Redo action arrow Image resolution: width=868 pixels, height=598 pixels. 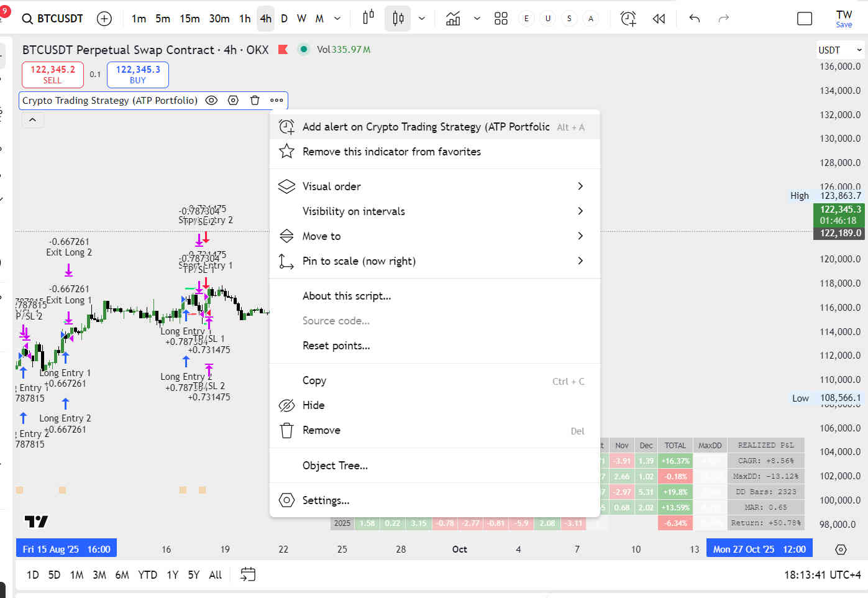point(723,19)
